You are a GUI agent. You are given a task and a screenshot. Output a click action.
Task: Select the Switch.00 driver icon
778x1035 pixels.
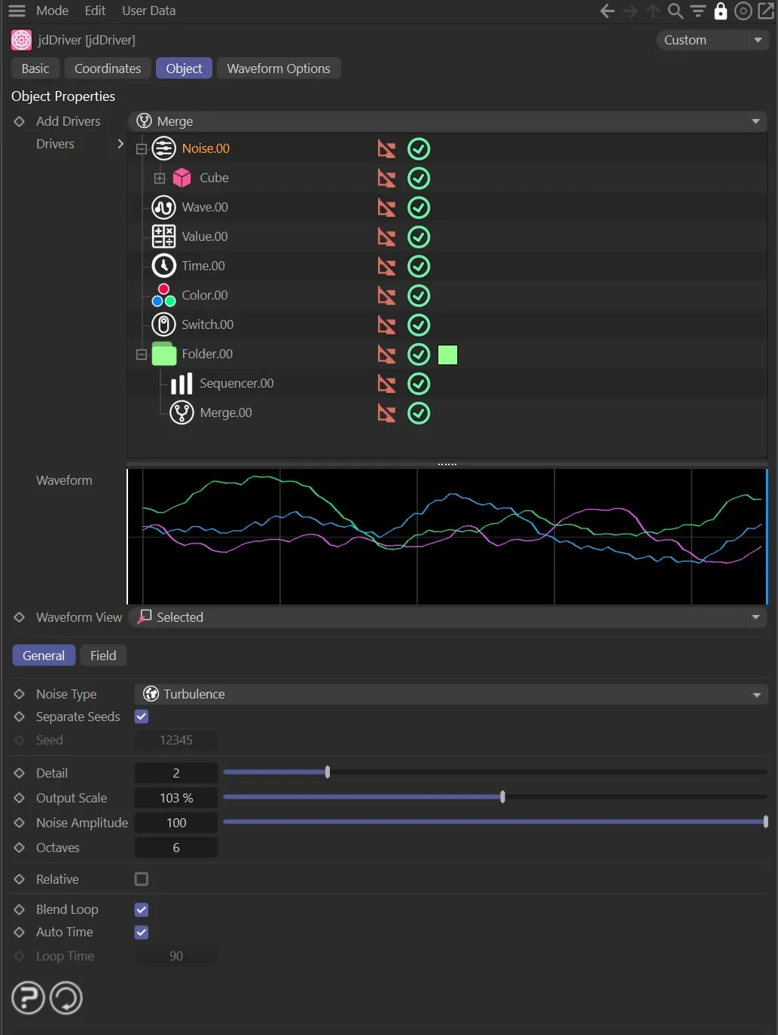pyautogui.click(x=163, y=324)
